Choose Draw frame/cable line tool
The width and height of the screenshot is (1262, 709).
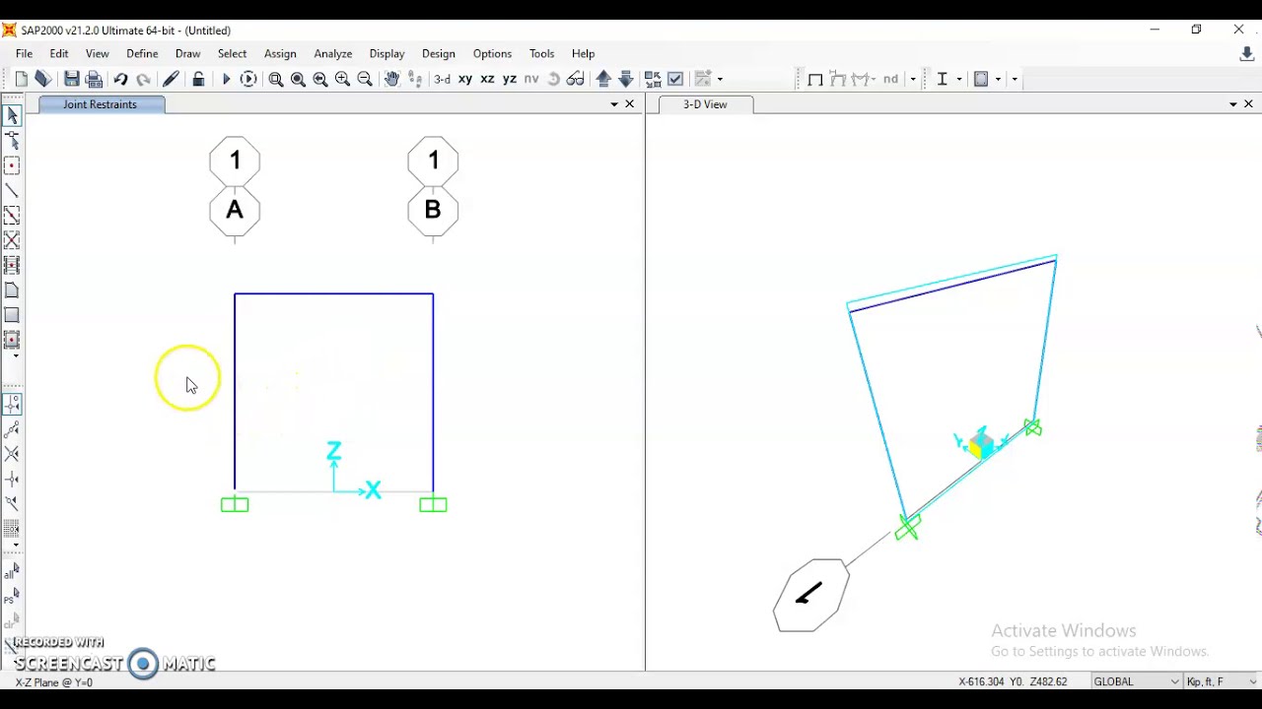pyautogui.click(x=12, y=191)
